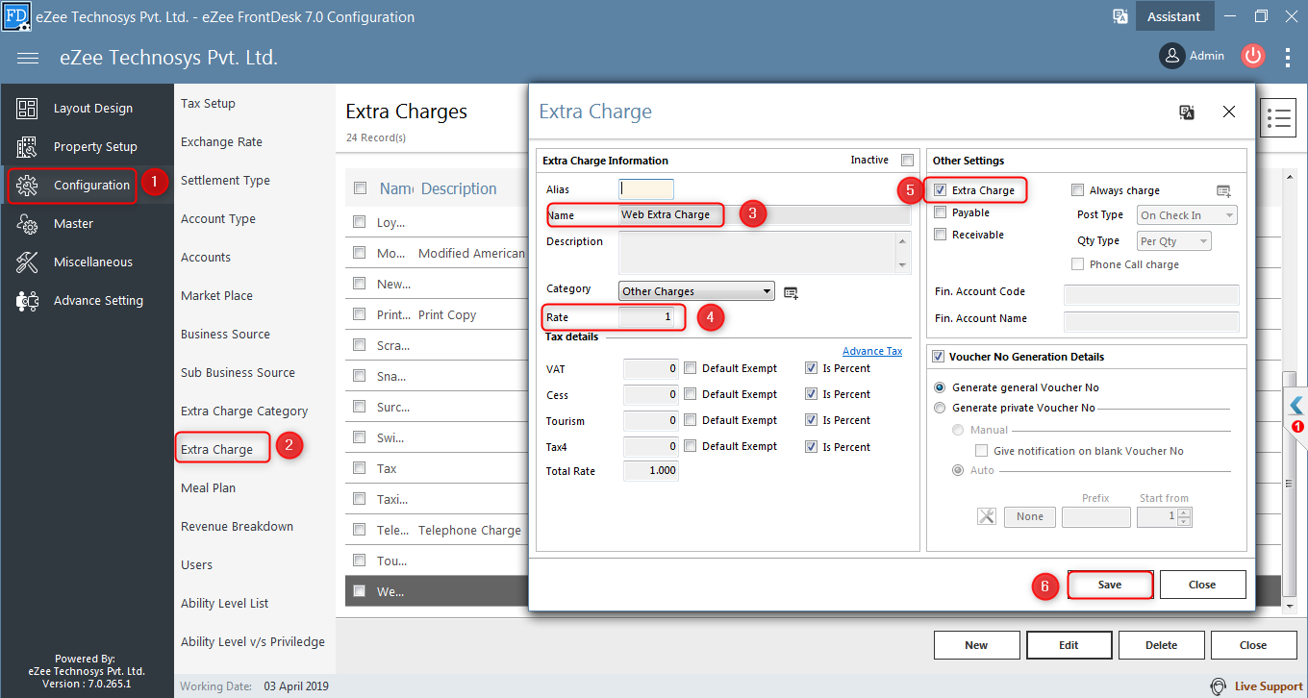The height and width of the screenshot is (698, 1308).
Task: Click the Rate input field
Action: tap(649, 317)
